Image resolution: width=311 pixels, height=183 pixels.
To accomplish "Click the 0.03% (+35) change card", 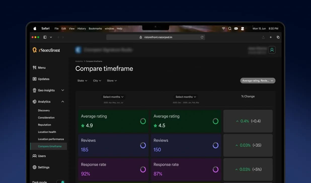I will coord(248,145).
